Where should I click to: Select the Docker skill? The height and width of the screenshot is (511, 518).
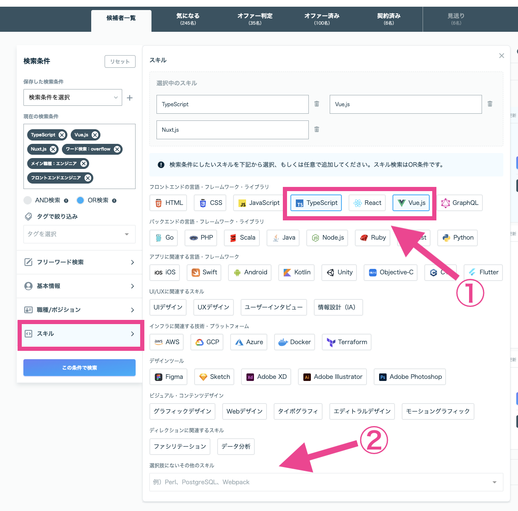click(295, 342)
